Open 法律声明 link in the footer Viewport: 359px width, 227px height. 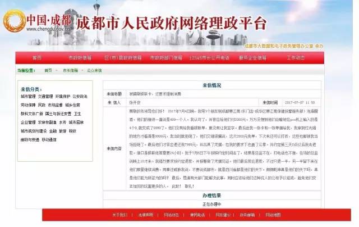(146, 215)
